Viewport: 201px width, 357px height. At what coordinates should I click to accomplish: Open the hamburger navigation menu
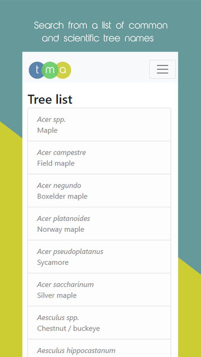point(162,69)
